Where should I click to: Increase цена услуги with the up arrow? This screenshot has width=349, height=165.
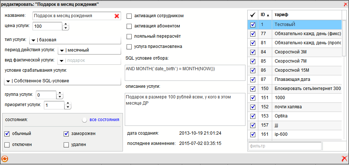coord(66,24)
